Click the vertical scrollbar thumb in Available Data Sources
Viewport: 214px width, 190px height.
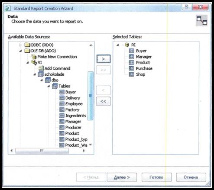[91, 96]
